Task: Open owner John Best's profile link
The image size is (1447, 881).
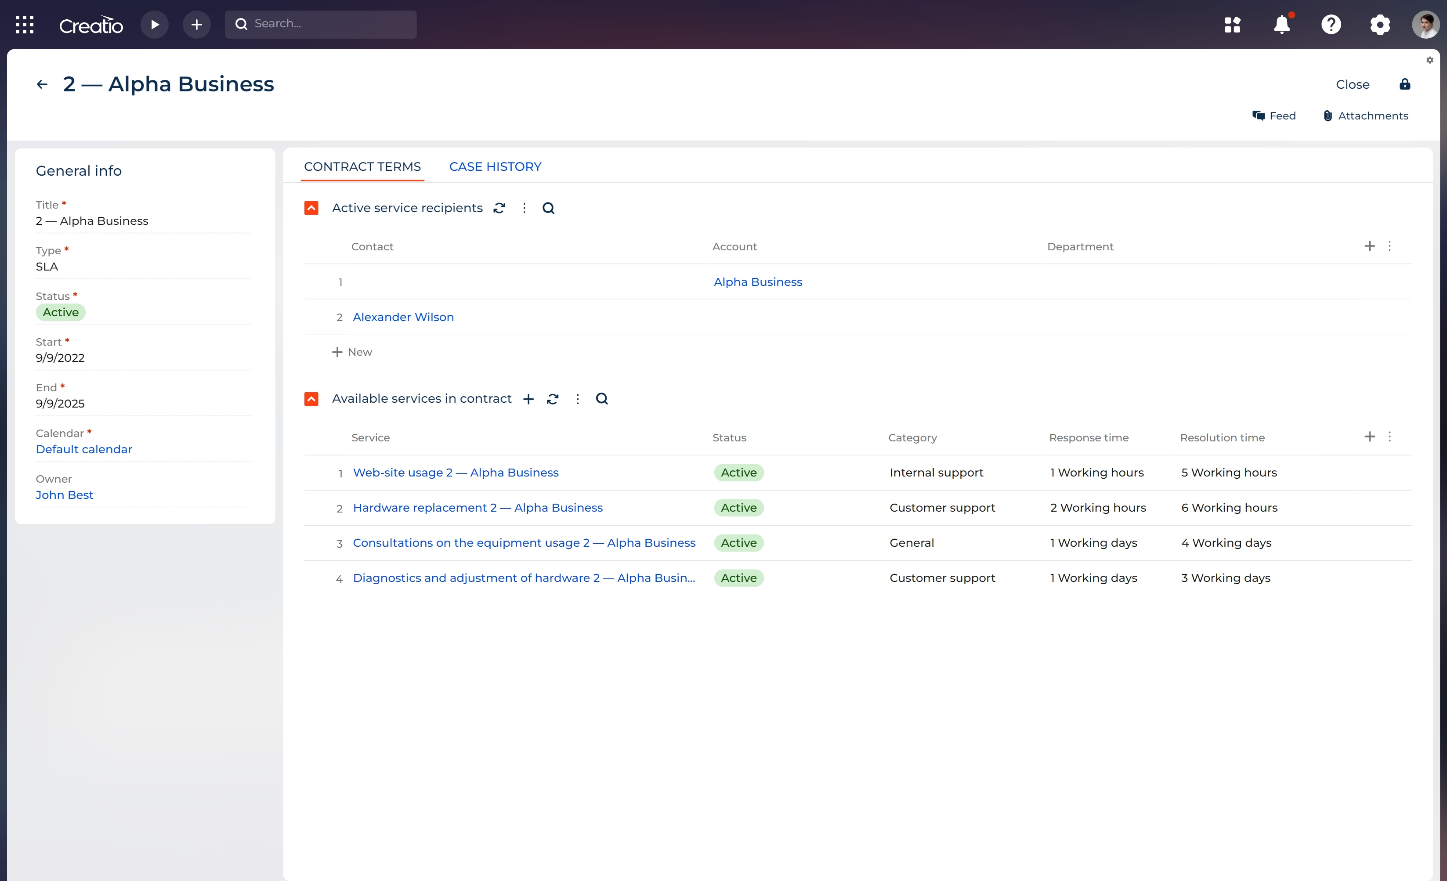Action: coord(65,495)
